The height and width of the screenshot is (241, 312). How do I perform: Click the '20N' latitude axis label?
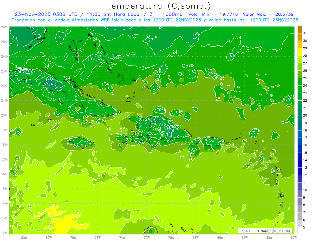point(4,115)
